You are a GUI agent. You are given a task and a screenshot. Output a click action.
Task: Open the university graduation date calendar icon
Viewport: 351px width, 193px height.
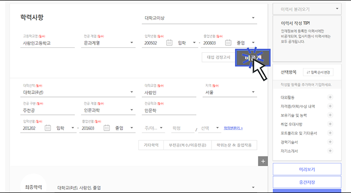pos(107,128)
